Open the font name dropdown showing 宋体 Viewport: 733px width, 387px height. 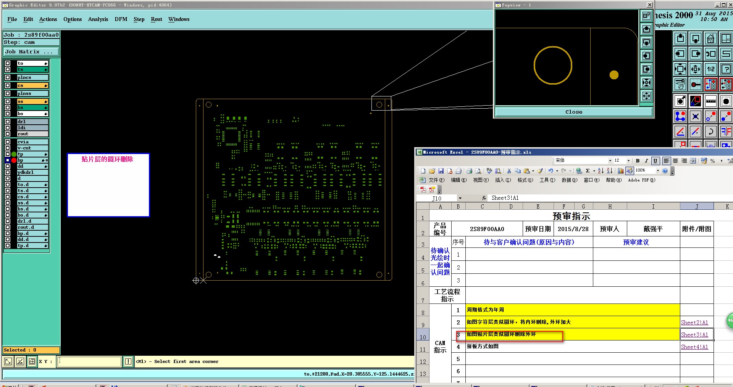[610, 161]
